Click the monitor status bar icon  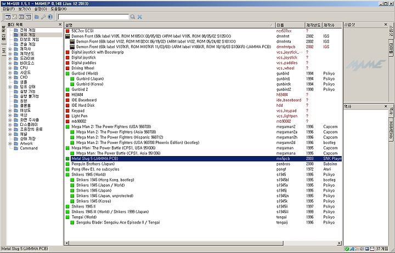pos(367,249)
